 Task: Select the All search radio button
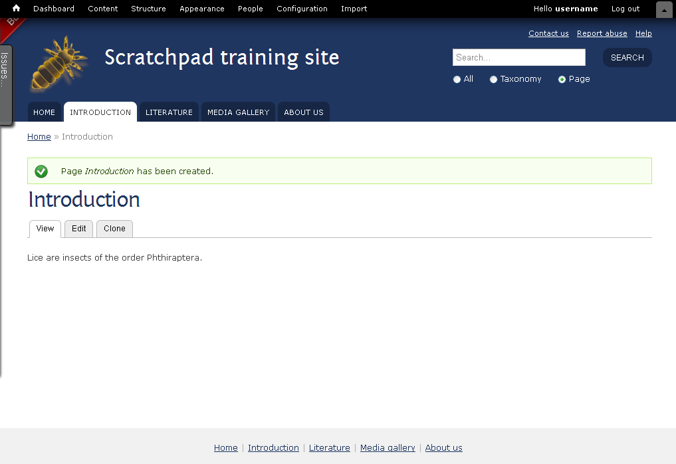tap(457, 79)
